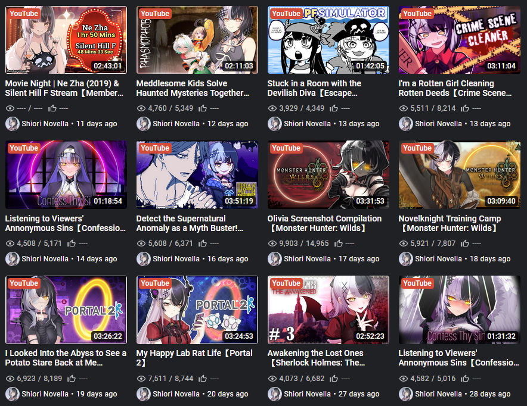The height and width of the screenshot is (406, 527).
Task: Click the thumbs-up icon under Crime Scene Cleaner video
Action: (x=465, y=108)
